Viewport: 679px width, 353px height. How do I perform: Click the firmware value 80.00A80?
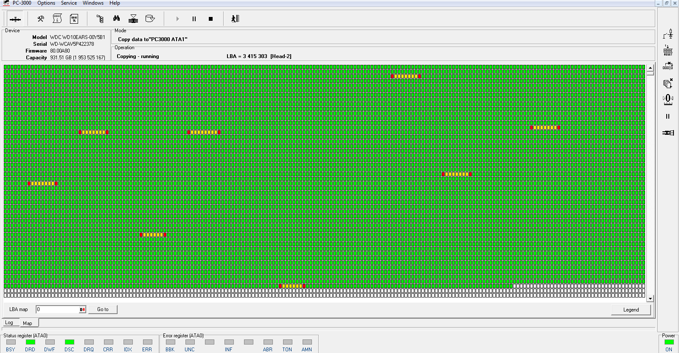60,51
